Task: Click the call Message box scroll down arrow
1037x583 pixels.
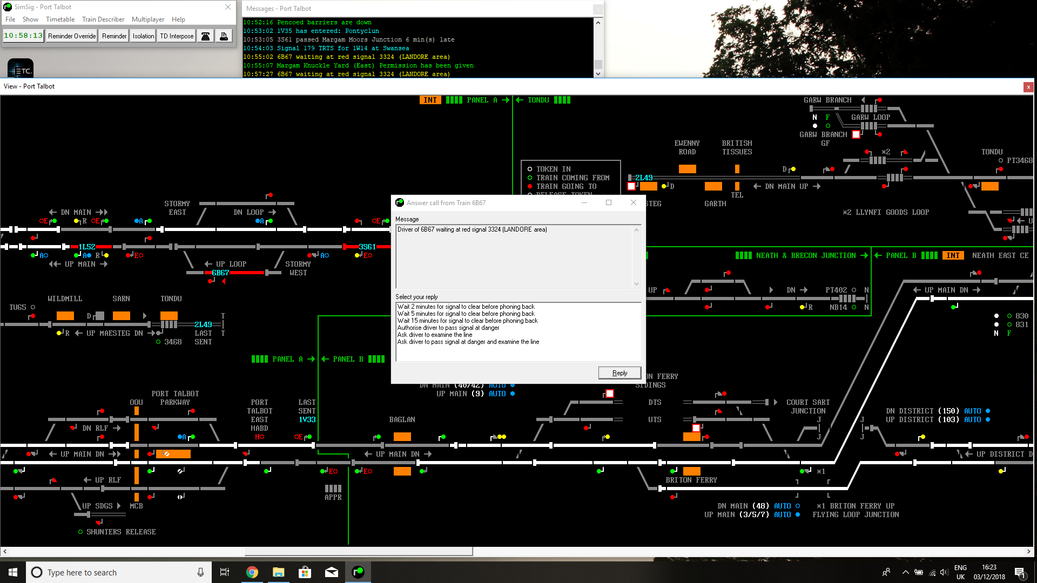Action: click(x=636, y=284)
